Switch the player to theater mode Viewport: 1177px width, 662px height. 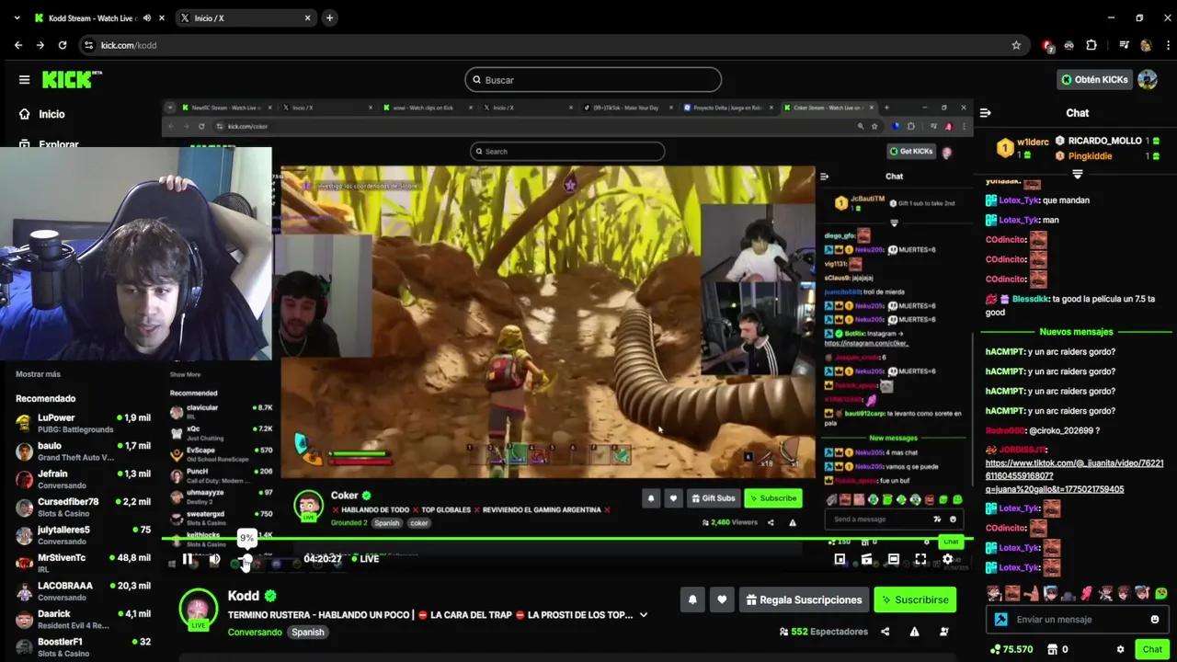(x=893, y=558)
